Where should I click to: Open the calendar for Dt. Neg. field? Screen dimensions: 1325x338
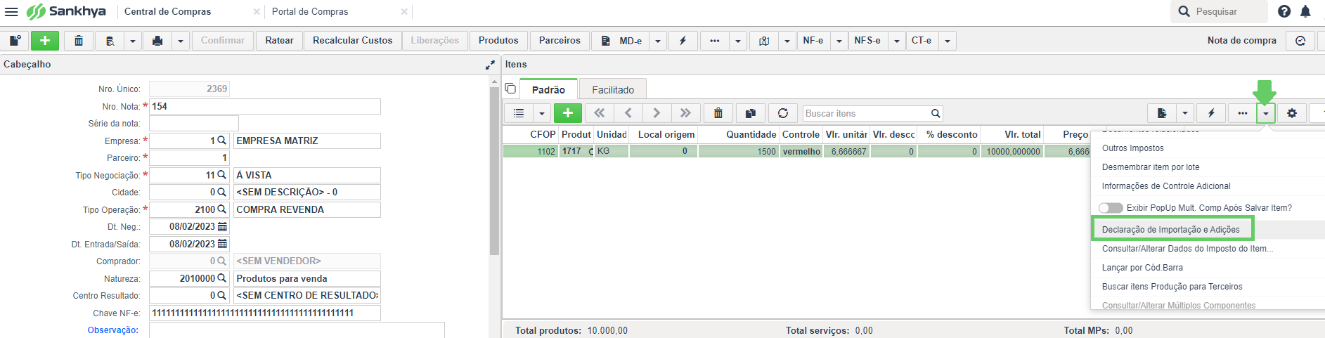pyautogui.click(x=223, y=227)
